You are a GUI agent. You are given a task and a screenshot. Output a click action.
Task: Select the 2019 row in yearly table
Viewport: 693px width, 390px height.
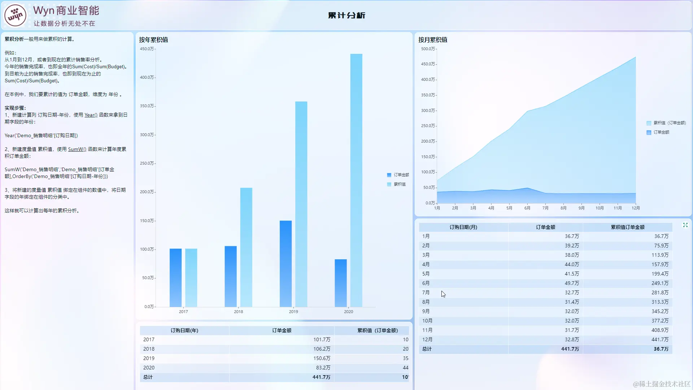149,358
